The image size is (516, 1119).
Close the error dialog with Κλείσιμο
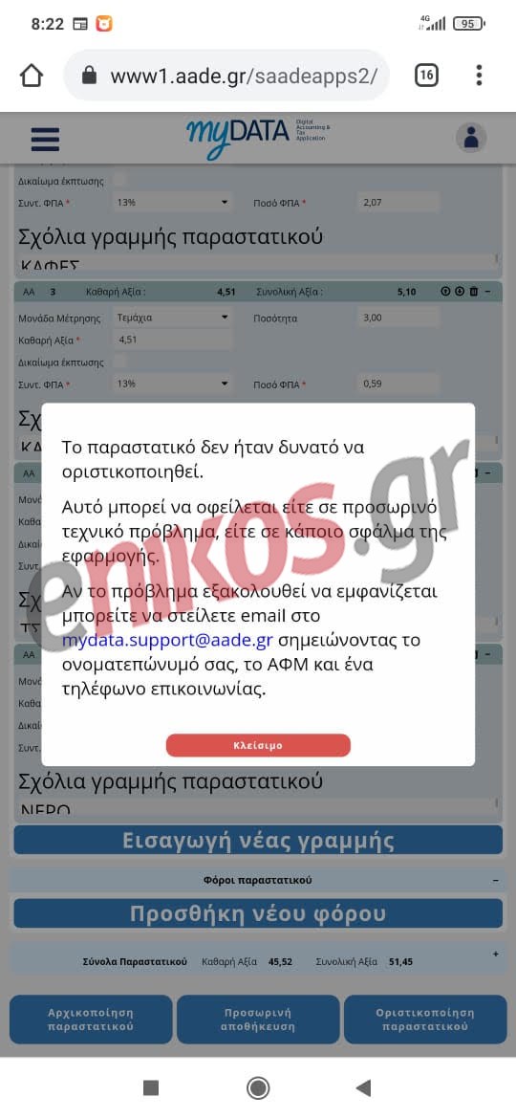(x=258, y=745)
